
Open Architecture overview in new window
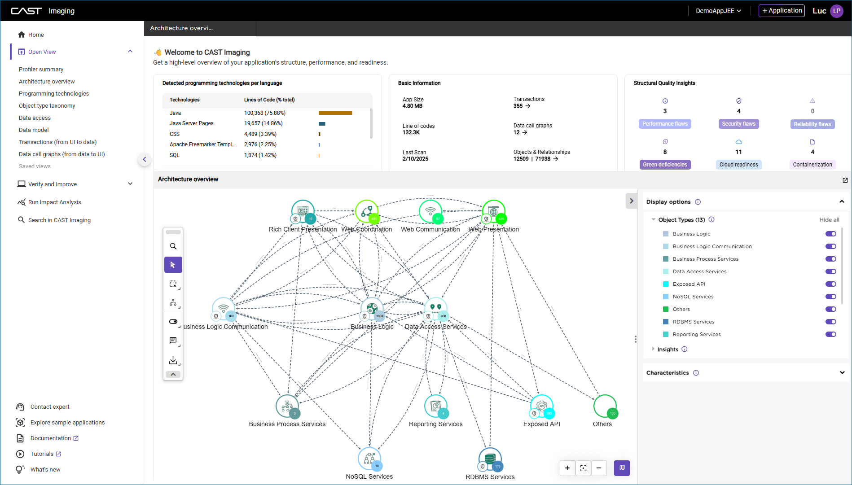pos(845,180)
